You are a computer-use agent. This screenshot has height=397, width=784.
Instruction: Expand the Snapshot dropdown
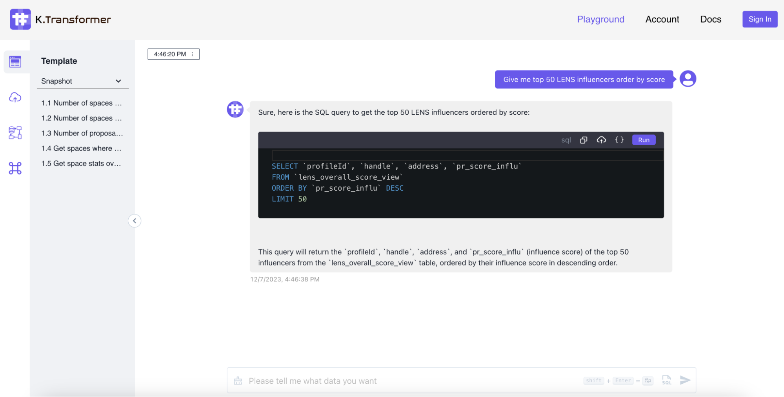pyautogui.click(x=82, y=81)
